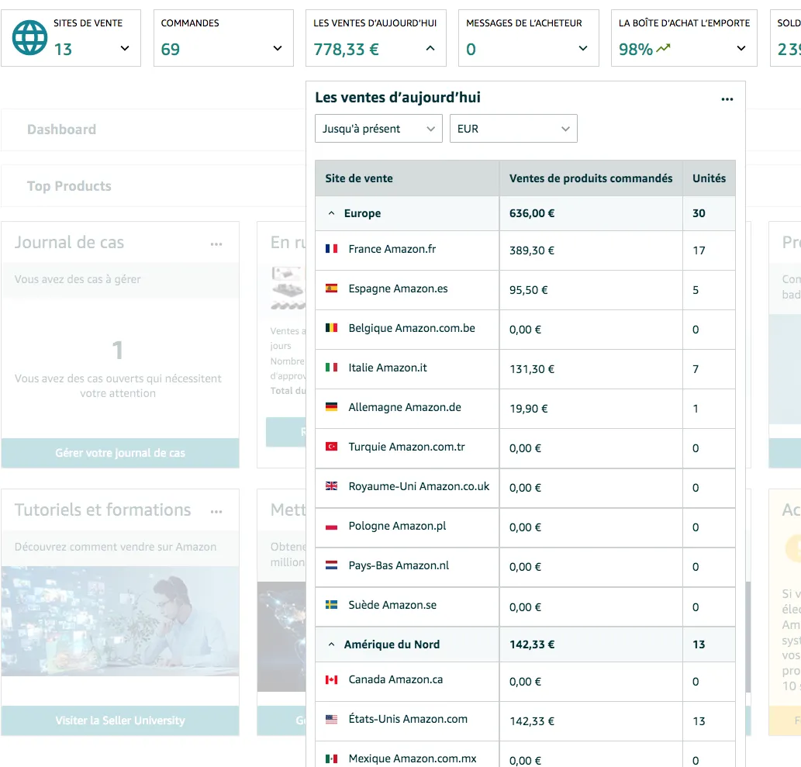Click the France units value 17
Viewport: 801px width, 767px height.
click(699, 250)
